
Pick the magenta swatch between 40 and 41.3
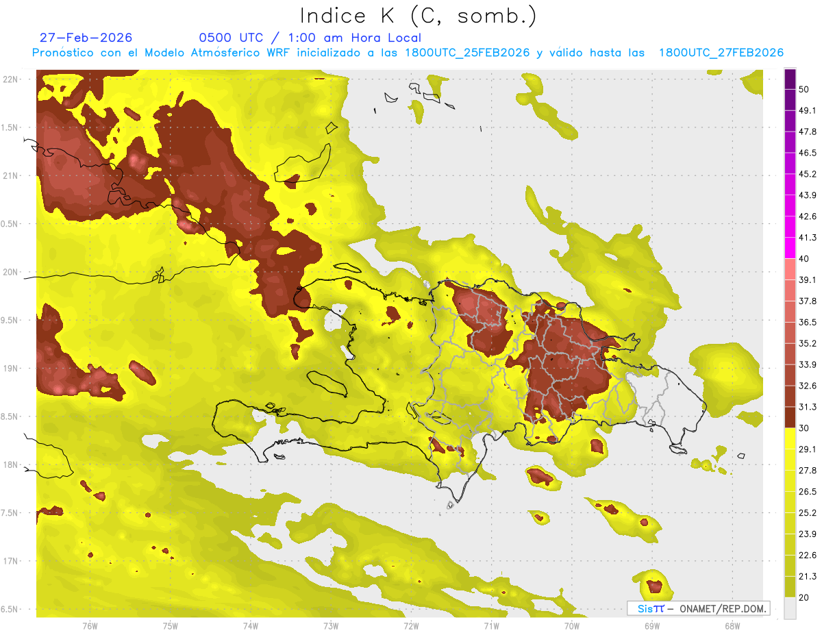790,248
